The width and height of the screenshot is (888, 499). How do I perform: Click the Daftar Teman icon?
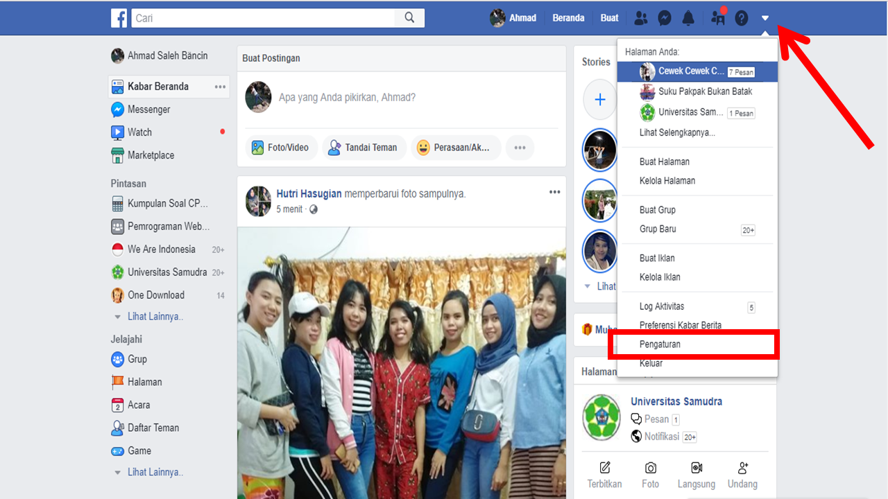click(118, 428)
